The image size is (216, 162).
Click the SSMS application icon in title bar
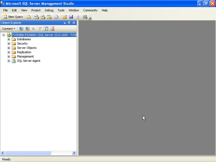(x=2, y=3)
